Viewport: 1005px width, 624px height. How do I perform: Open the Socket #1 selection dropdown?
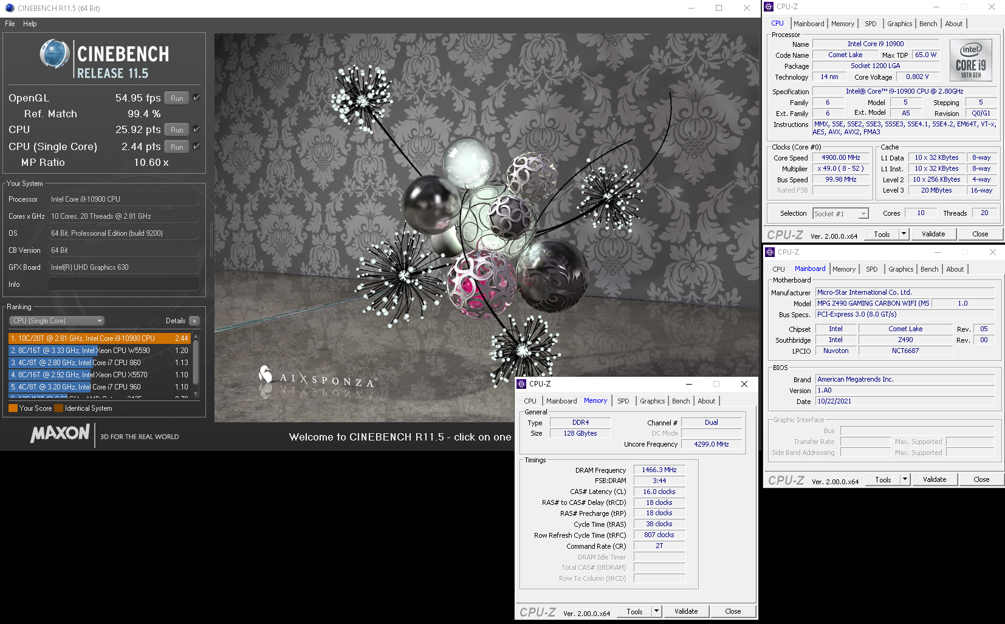click(841, 214)
